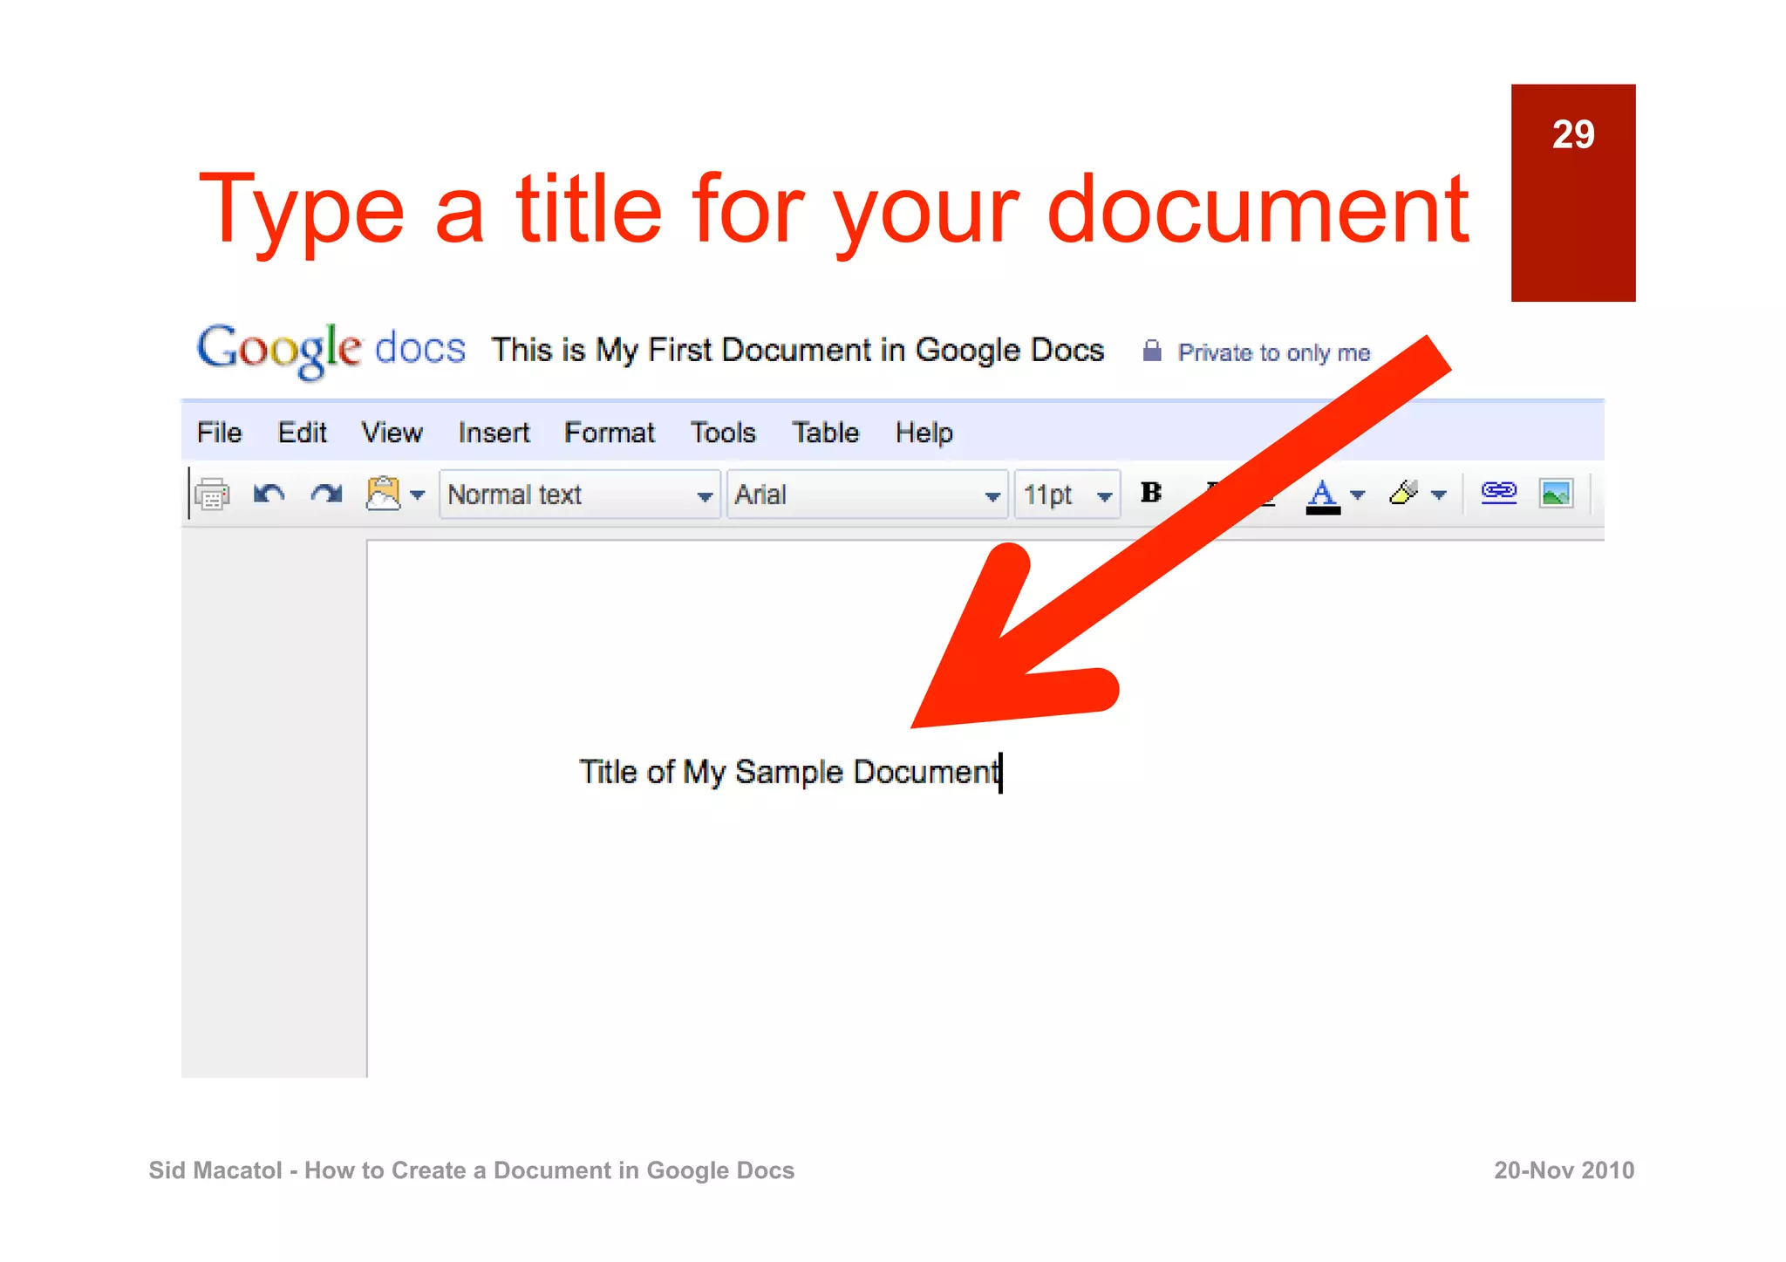Click the highlighter color icon

(x=1404, y=493)
